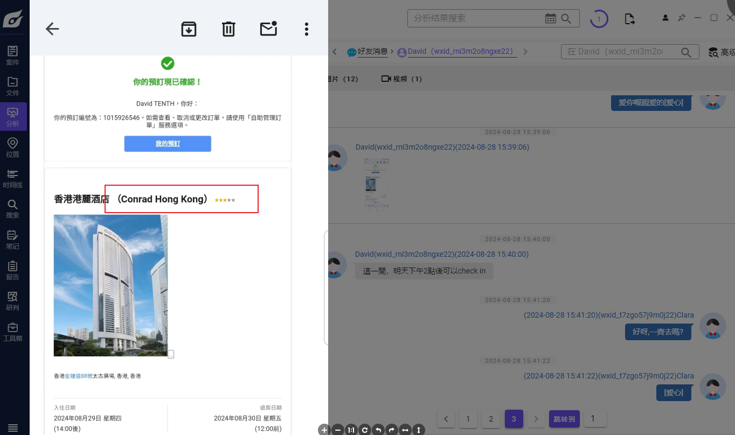The height and width of the screenshot is (435, 735).
Task: Expand the breadcrumb right chevron after David
Action: 525,52
